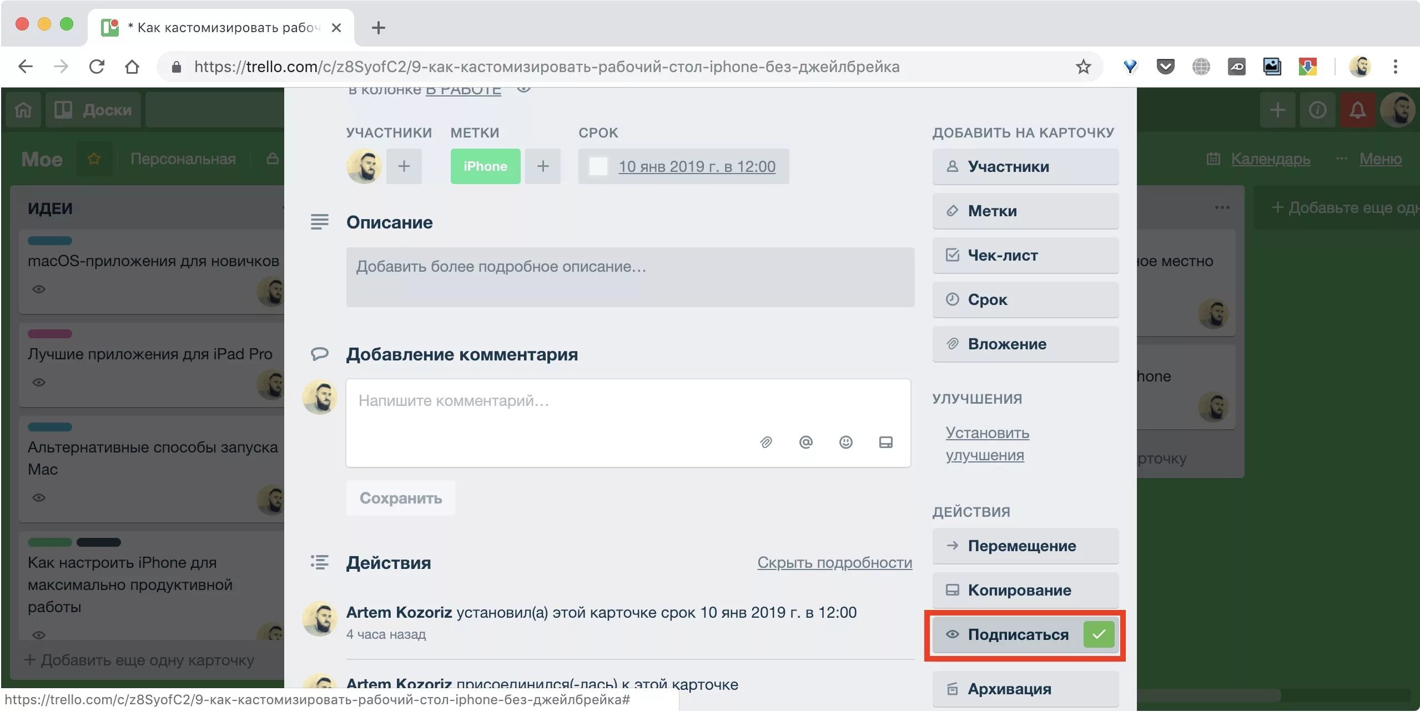This screenshot has height=712, width=1420.
Task: Bookmark page with the star icon
Action: (1083, 67)
